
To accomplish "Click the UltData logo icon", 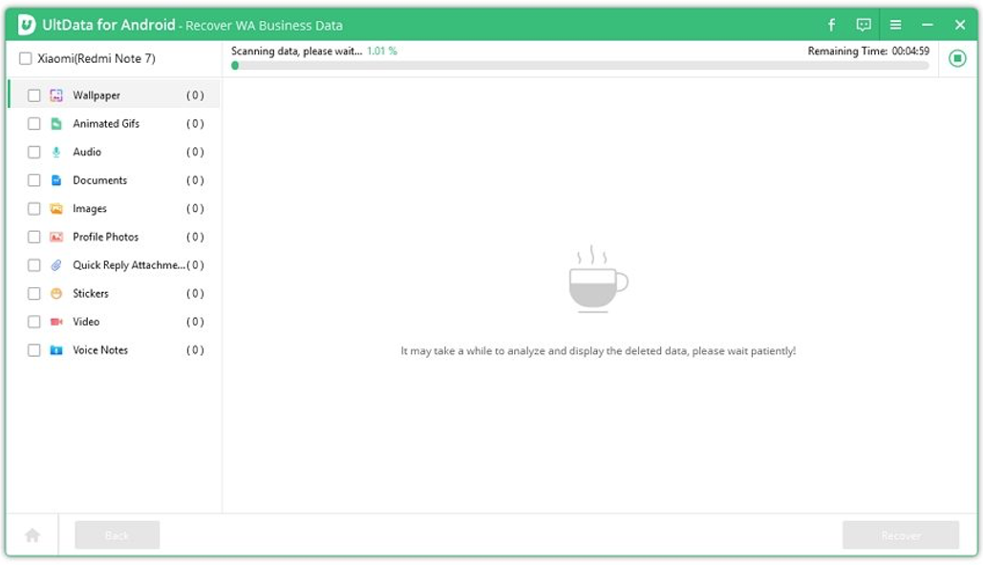I will coord(27,25).
